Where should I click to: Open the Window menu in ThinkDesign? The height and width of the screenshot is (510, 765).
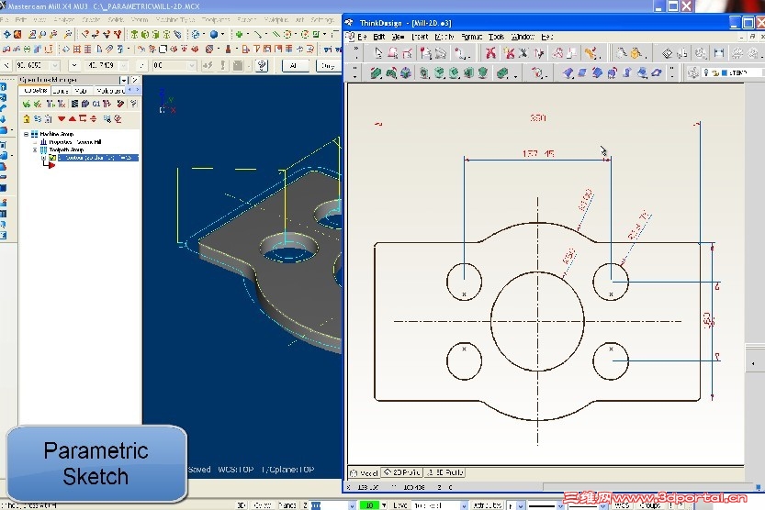point(523,37)
